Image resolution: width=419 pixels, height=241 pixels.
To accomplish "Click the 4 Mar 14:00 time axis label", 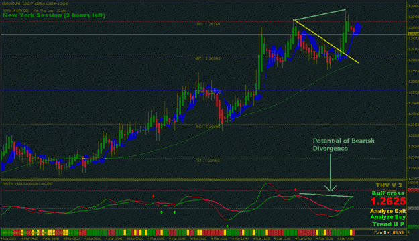I will pos(346,238).
